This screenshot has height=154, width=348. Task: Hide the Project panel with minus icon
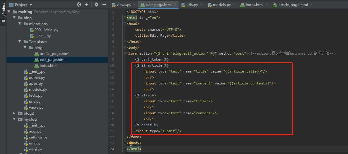tap(104, 4)
